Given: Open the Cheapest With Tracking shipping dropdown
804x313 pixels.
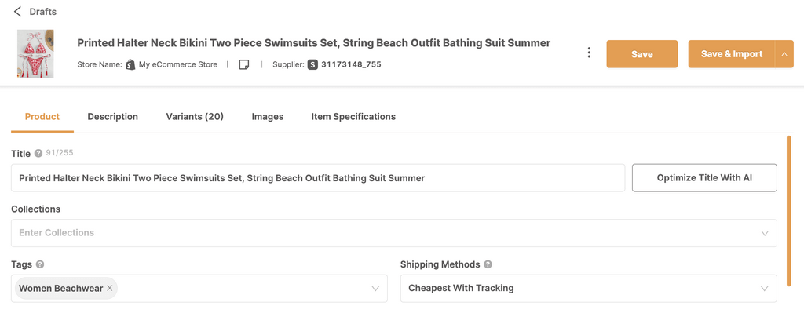Looking at the screenshot, I should tap(588, 289).
